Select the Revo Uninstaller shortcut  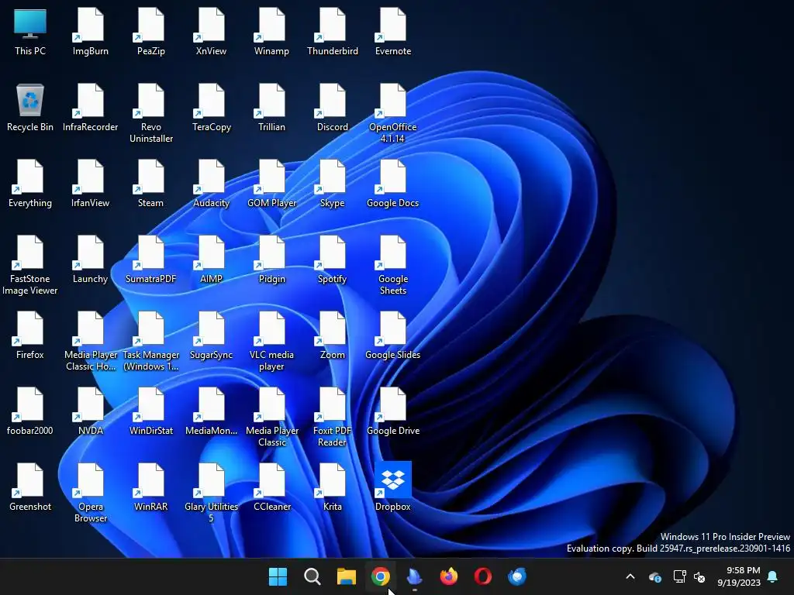click(151, 114)
